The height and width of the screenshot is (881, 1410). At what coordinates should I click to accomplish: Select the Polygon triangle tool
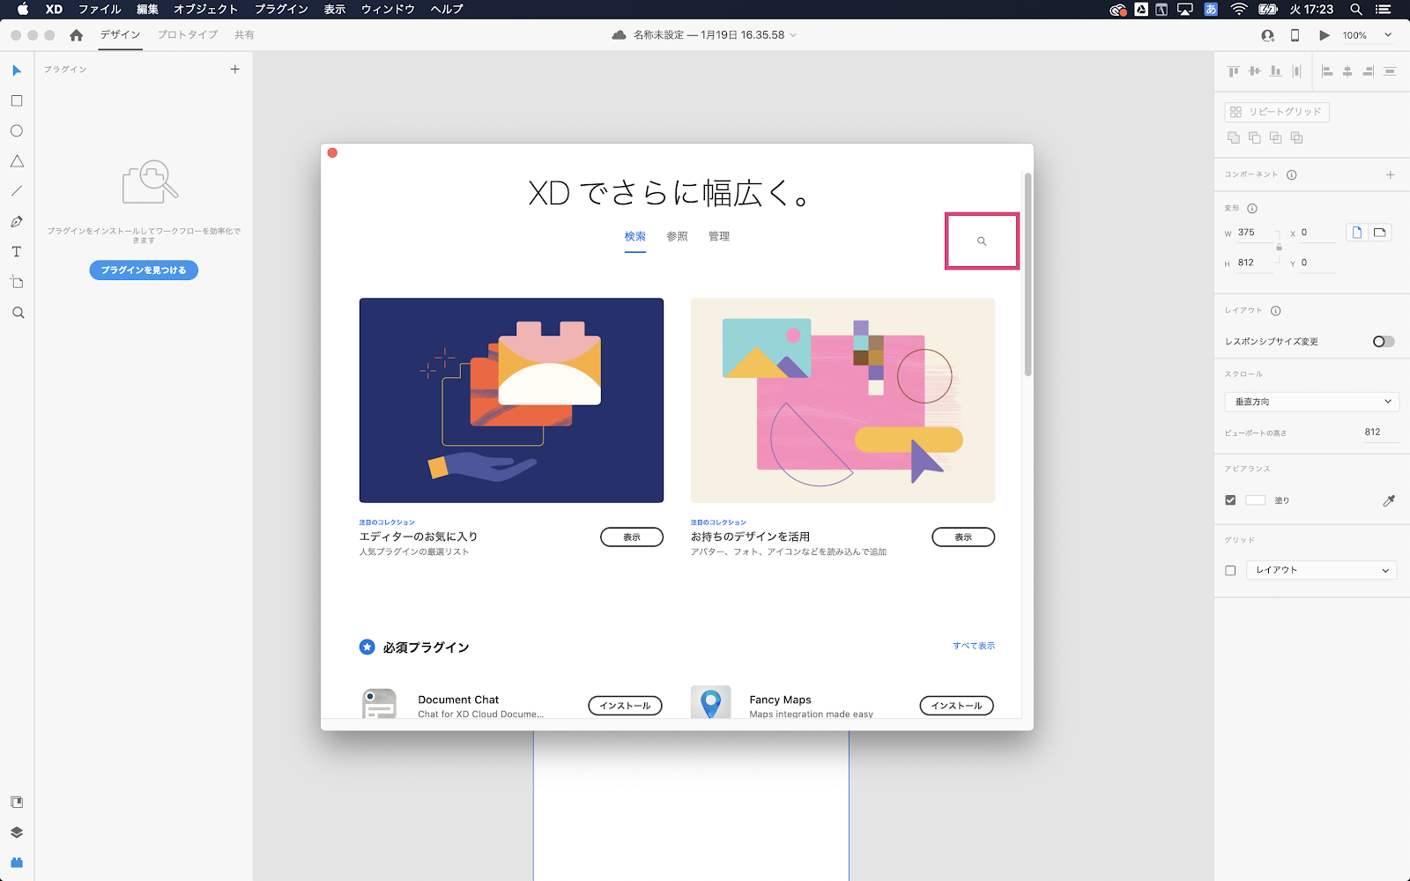coord(17,161)
